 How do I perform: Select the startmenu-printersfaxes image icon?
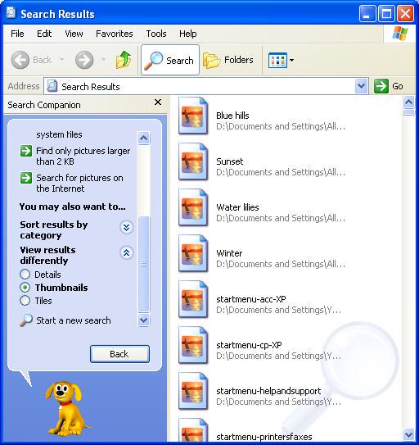[193, 430]
